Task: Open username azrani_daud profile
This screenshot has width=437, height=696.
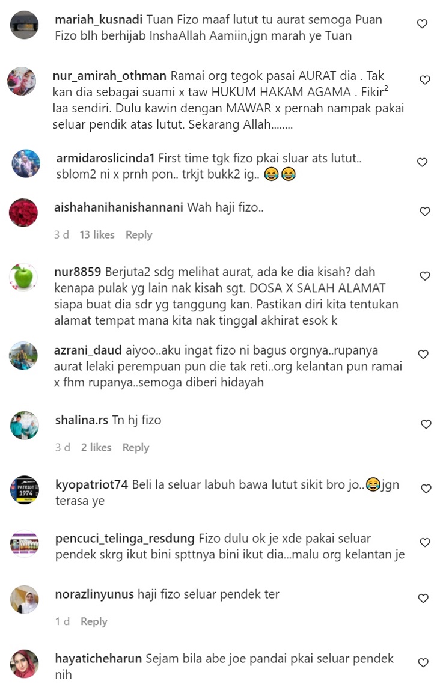Action: [x=88, y=350]
